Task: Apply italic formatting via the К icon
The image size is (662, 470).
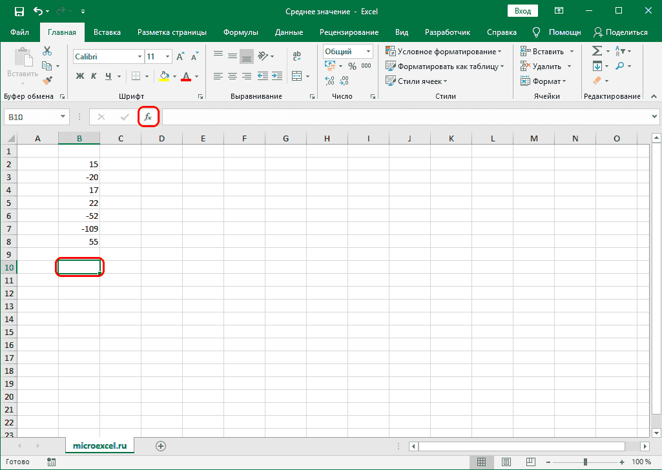Action: pyautogui.click(x=92, y=76)
